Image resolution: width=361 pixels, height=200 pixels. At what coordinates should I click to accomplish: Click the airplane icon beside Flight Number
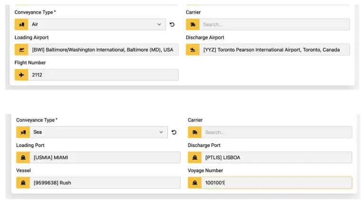click(x=21, y=75)
